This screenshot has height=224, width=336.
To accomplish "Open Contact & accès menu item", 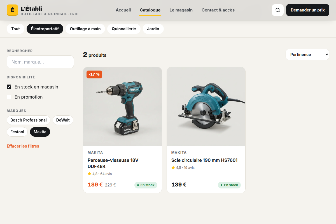I will tap(218, 10).
